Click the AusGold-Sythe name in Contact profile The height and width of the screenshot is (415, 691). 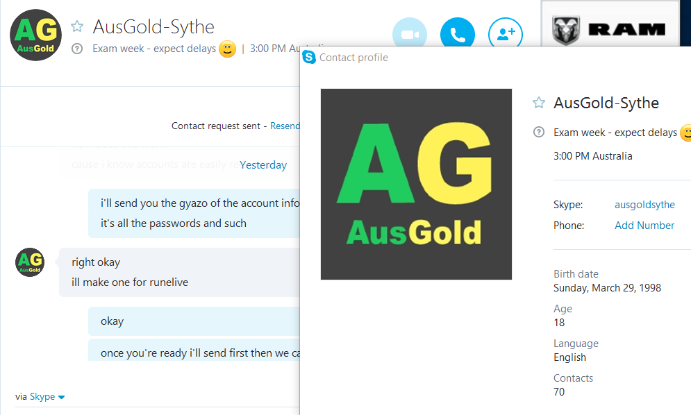[606, 103]
